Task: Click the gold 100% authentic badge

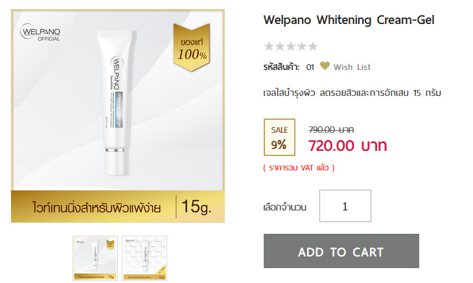Action: [x=192, y=47]
